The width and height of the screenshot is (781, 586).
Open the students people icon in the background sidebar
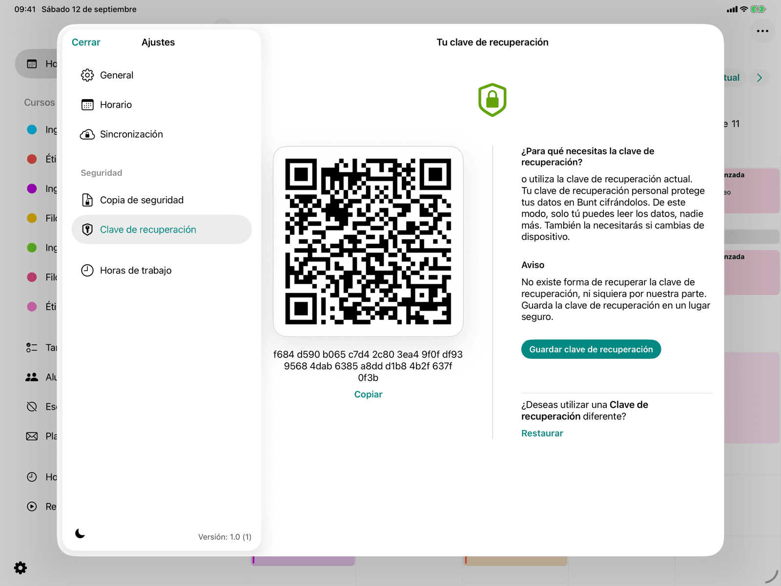32,377
